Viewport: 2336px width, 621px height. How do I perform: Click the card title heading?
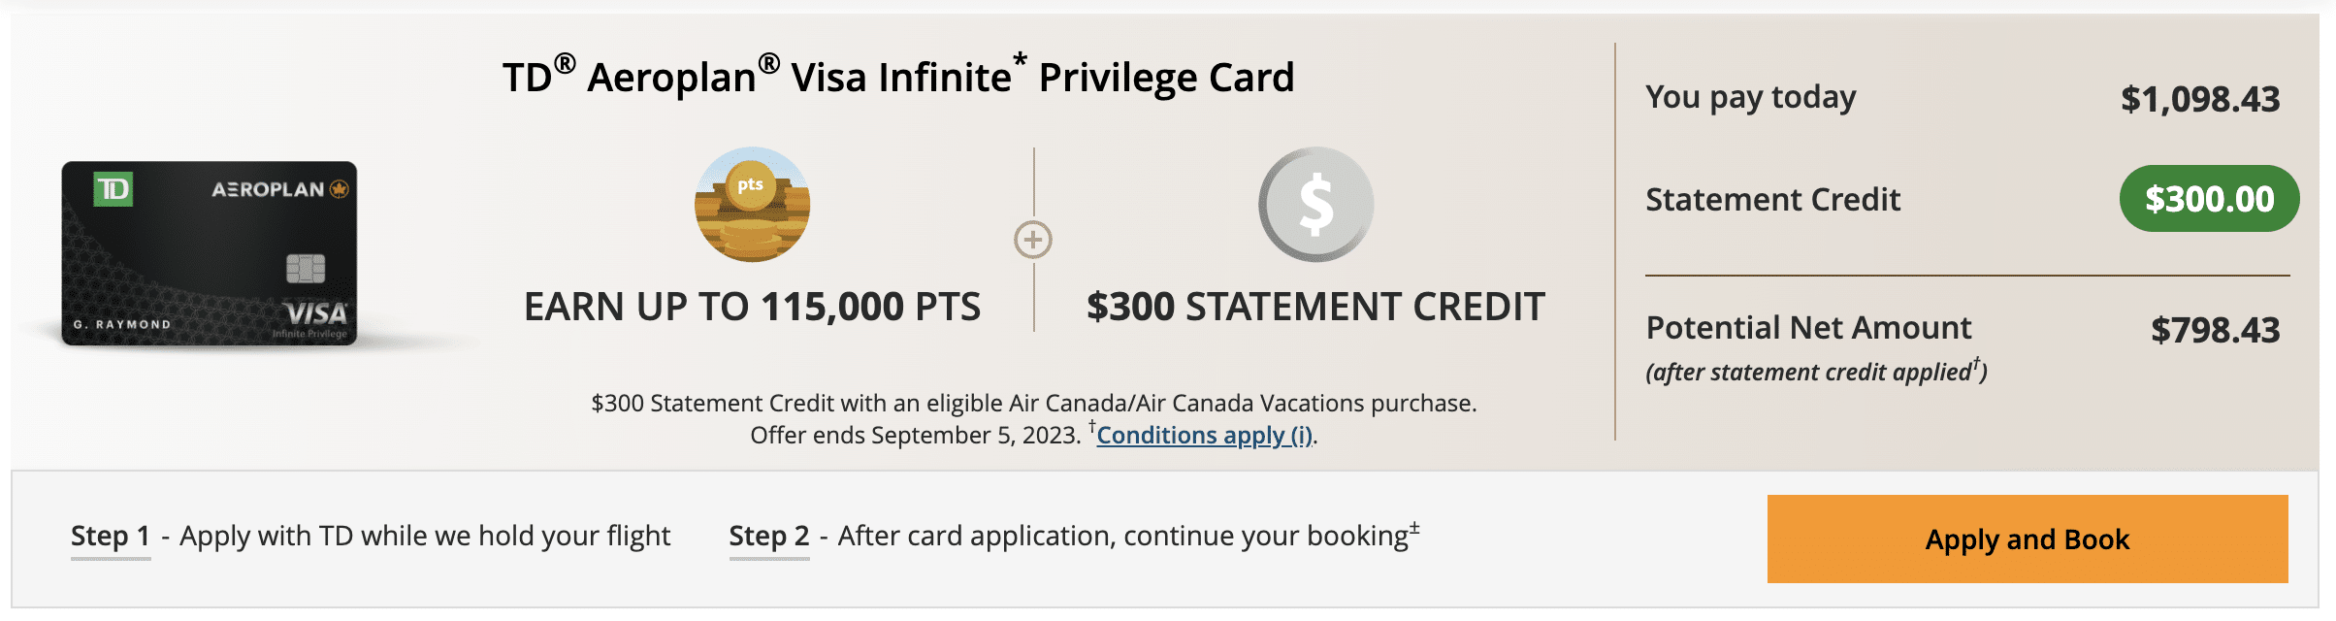(898, 77)
